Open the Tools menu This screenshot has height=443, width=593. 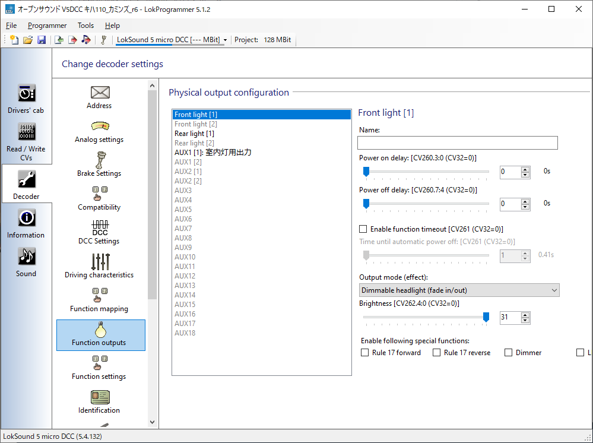(x=85, y=26)
